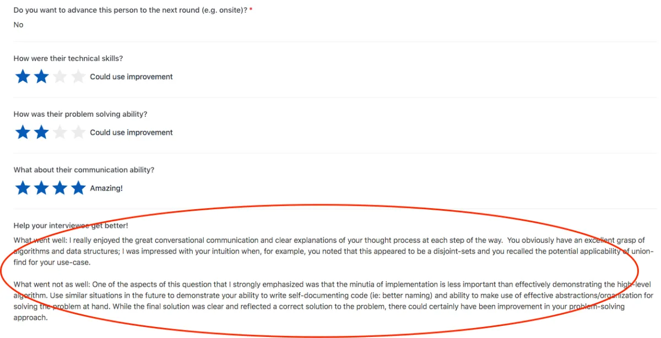Select the third star for problem solving ability
Image resolution: width=661 pixels, height=338 pixels.
tap(60, 132)
